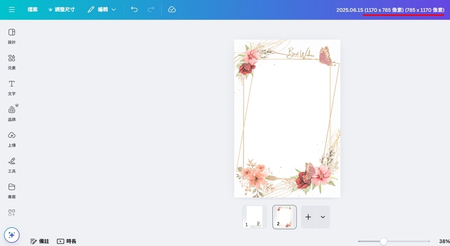Open the 專案 projects folder
The width and height of the screenshot is (450, 246).
coord(12,190)
